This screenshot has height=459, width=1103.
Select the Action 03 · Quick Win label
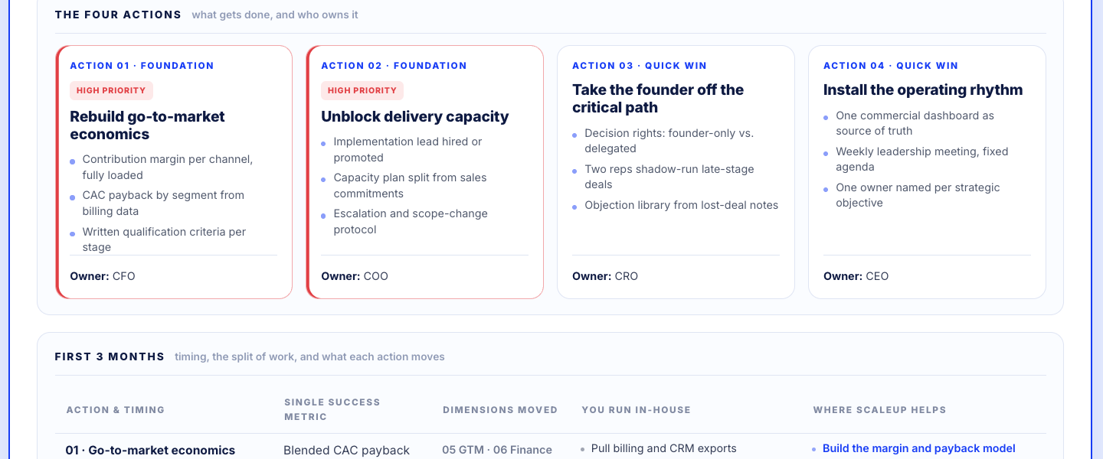(x=640, y=66)
